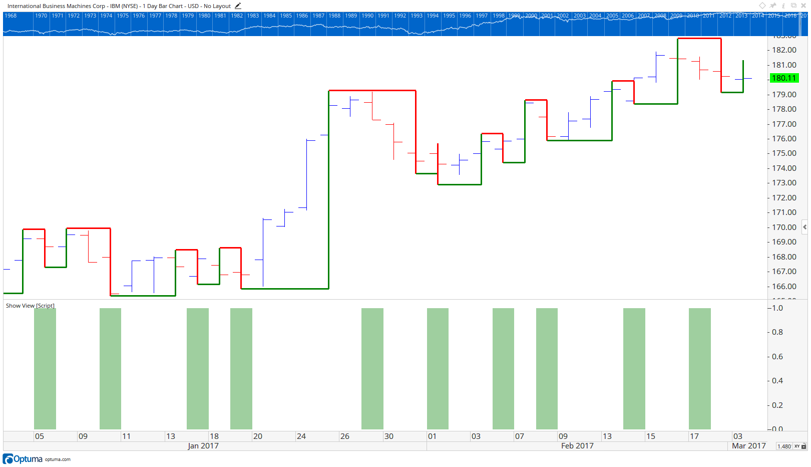Click the 1.0 value on script scale
Image resolution: width=811 pixels, height=467 pixels.
[x=777, y=308]
